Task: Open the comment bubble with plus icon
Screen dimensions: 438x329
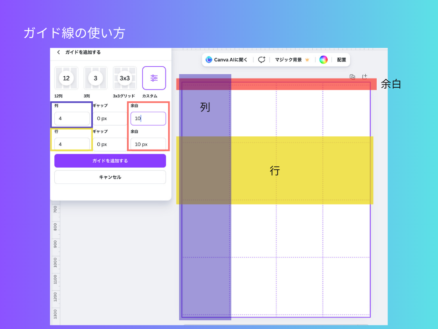Action: point(261,60)
